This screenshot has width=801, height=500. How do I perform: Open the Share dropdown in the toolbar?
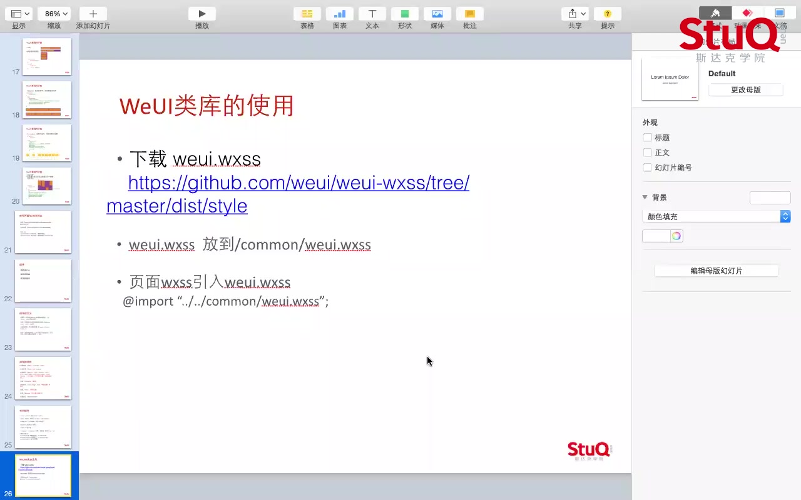[575, 14]
